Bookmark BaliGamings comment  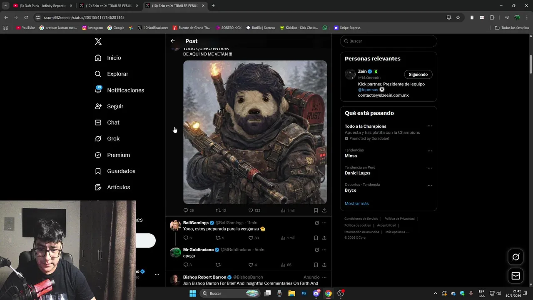[316, 238]
